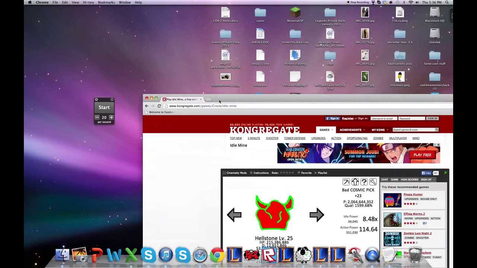Click the Pinata Hunter thumbnail
This screenshot has width=477, height=268.
pos(392,200)
